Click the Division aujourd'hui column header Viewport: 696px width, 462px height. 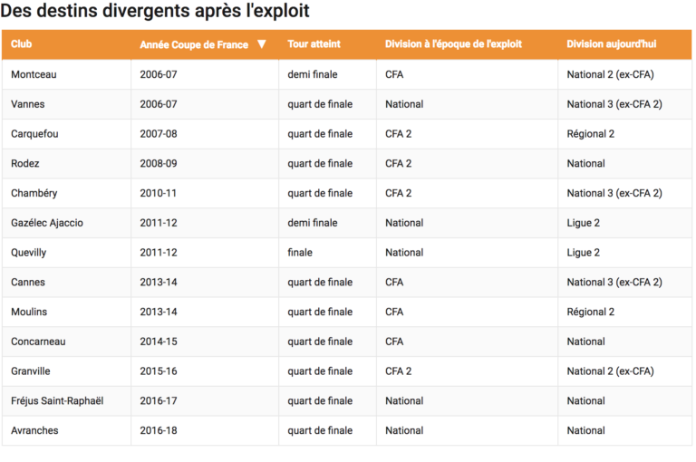click(x=611, y=44)
